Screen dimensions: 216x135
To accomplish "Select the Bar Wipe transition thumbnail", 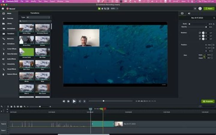I will (x=43, y=52).
